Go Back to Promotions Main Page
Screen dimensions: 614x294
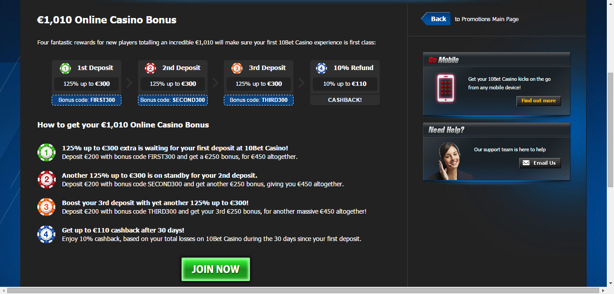pyautogui.click(x=436, y=19)
